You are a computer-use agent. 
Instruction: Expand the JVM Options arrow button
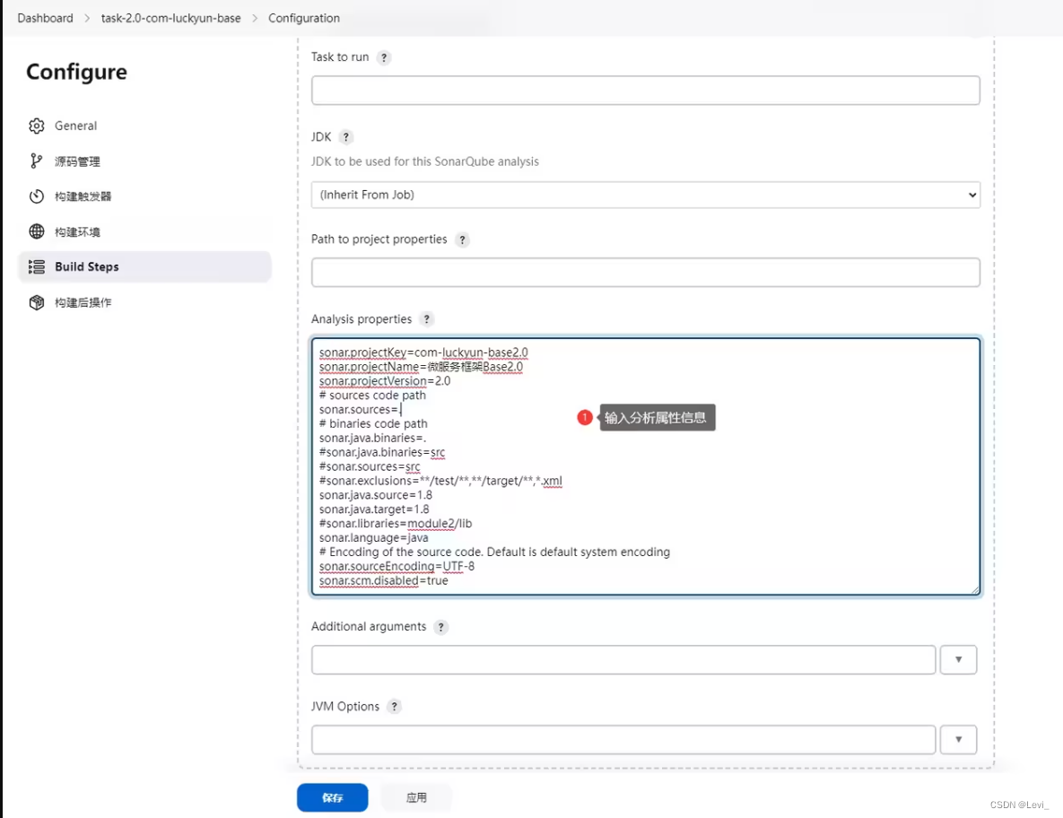tap(958, 739)
